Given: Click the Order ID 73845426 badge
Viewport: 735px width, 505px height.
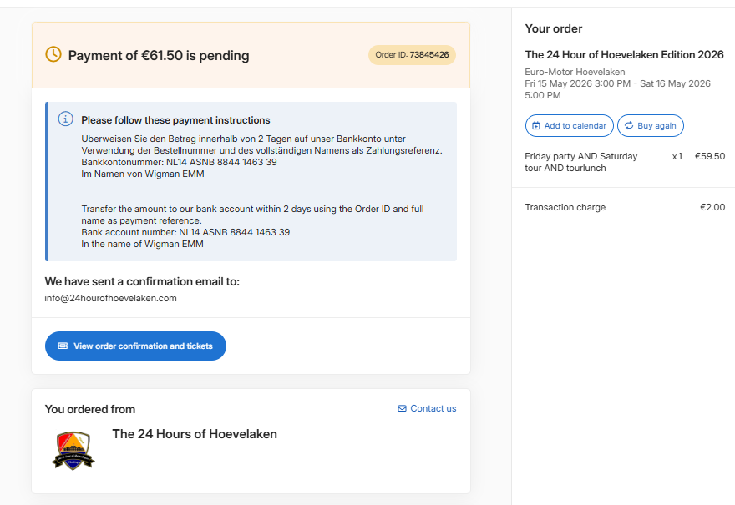Looking at the screenshot, I should [x=412, y=55].
